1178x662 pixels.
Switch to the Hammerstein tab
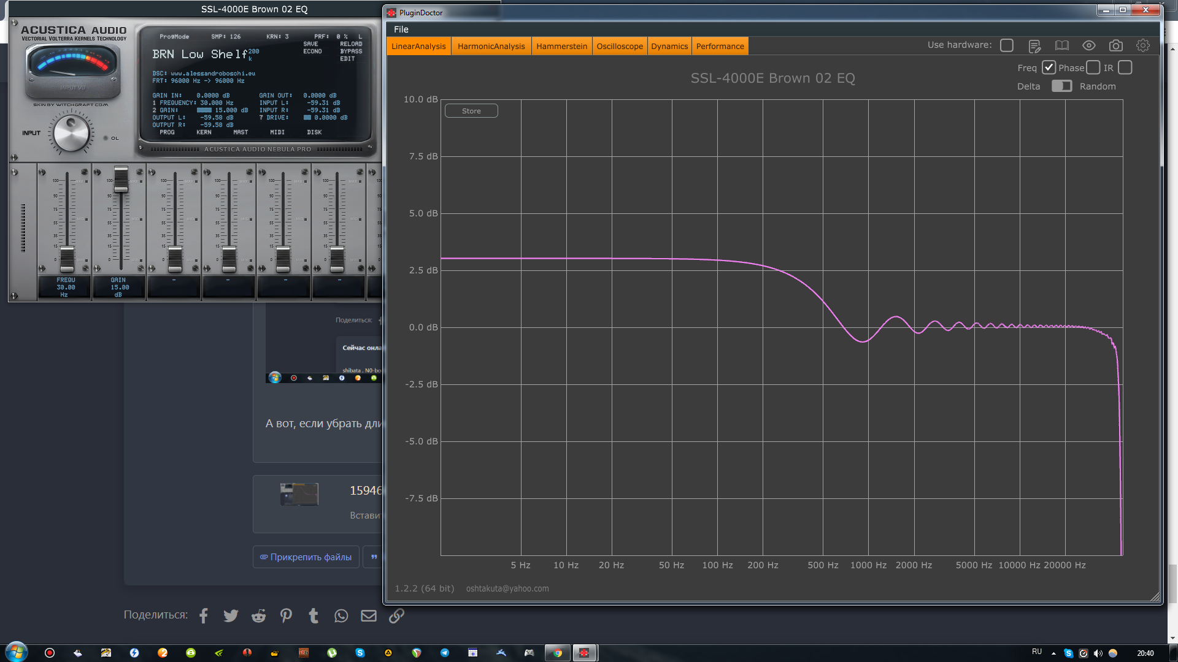coord(561,46)
